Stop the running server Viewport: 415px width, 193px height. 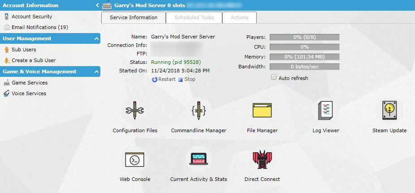point(187,80)
